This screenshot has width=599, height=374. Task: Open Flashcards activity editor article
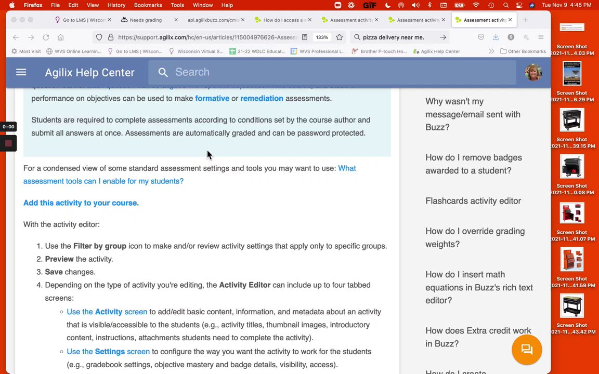coord(473,201)
